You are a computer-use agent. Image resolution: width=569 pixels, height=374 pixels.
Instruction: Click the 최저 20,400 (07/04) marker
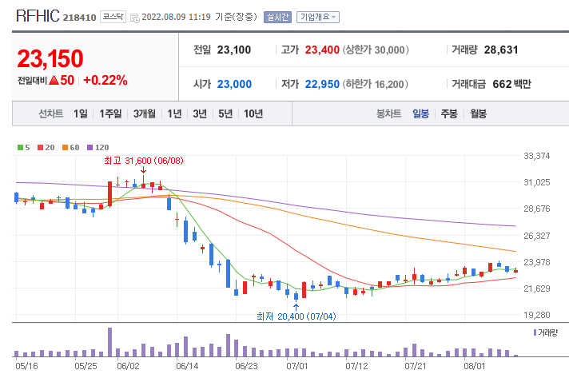pos(296,316)
